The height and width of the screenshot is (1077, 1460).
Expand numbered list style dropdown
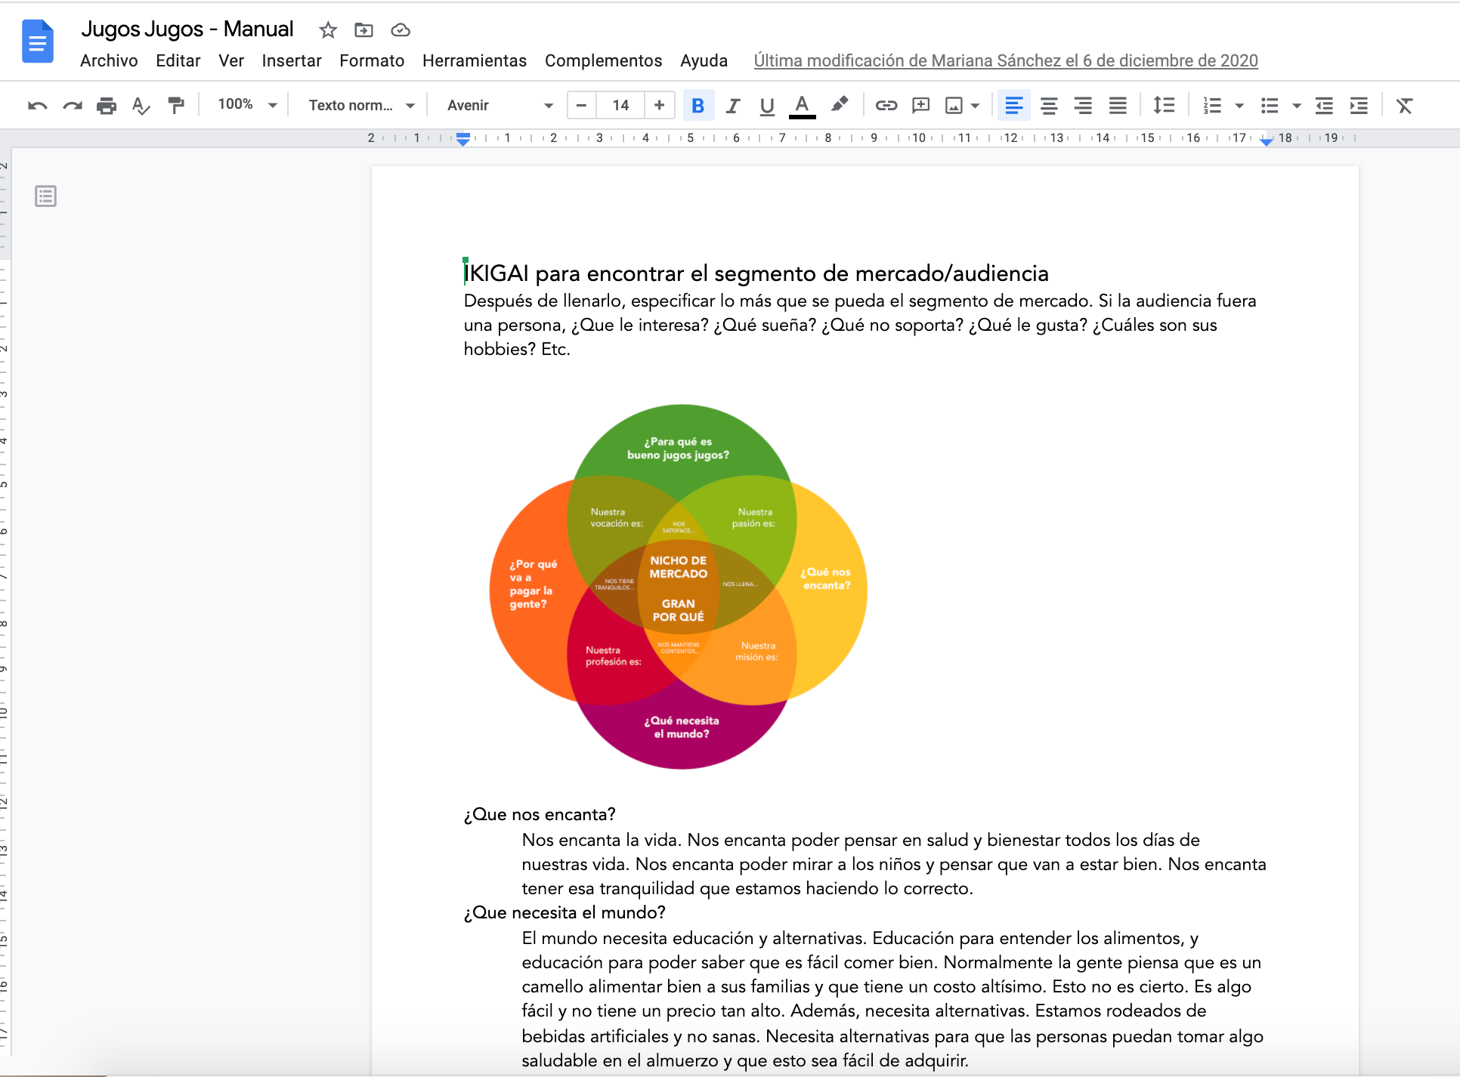tap(1239, 106)
